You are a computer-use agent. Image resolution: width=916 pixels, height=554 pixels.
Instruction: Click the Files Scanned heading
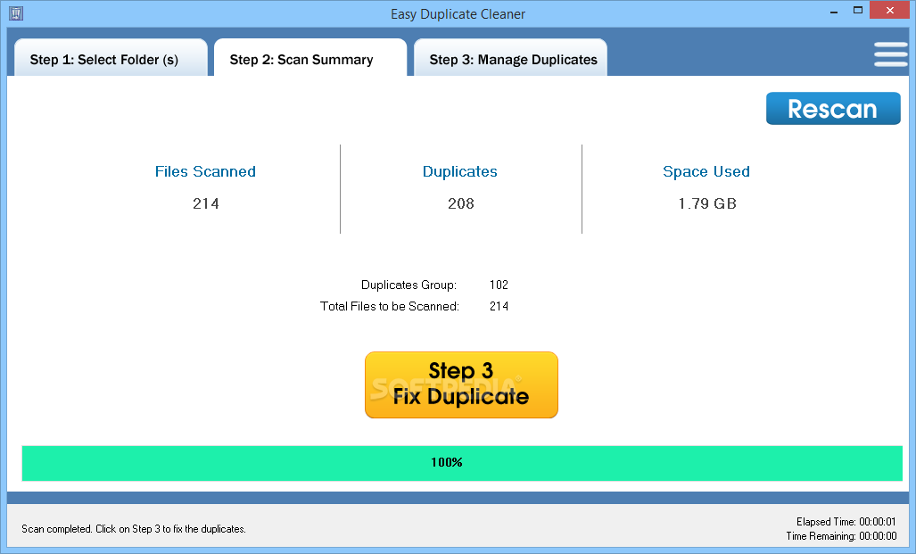(205, 171)
